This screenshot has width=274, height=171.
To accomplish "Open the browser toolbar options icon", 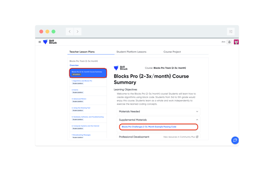I will [x=231, y=31].
